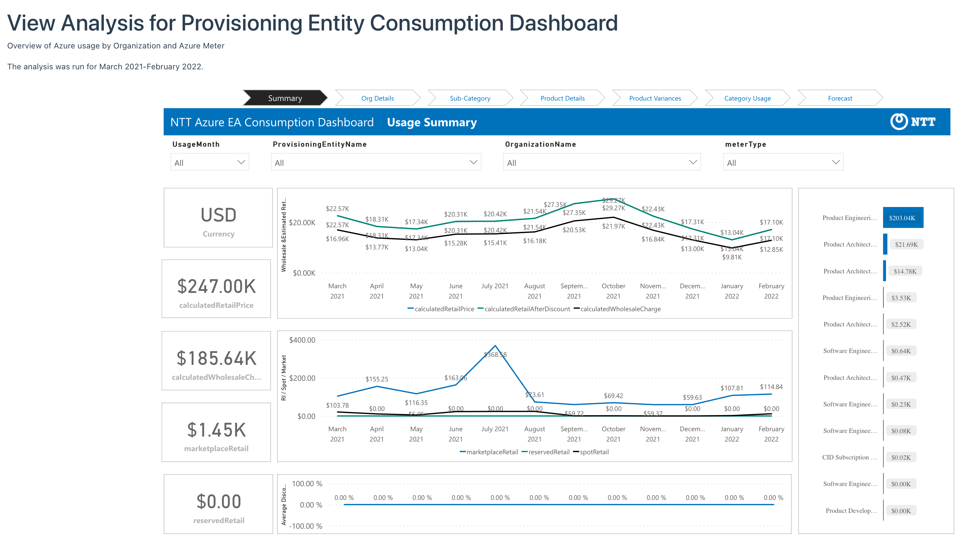The image size is (968, 544).
Task: Select the $0.00 reservedRetail card
Action: (218, 504)
